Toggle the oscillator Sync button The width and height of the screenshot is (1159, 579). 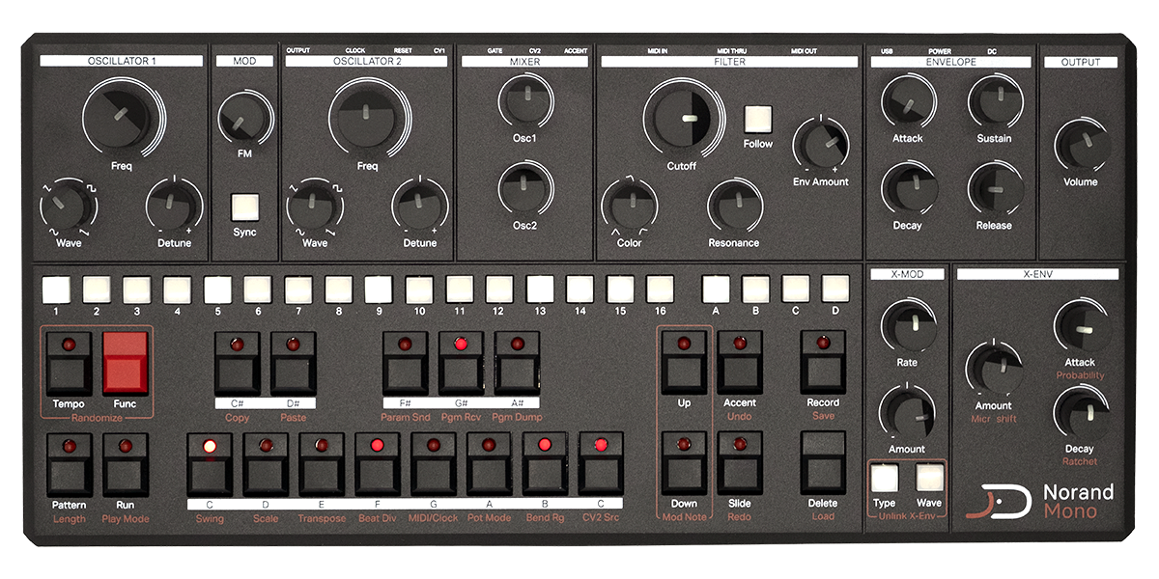pos(245,208)
